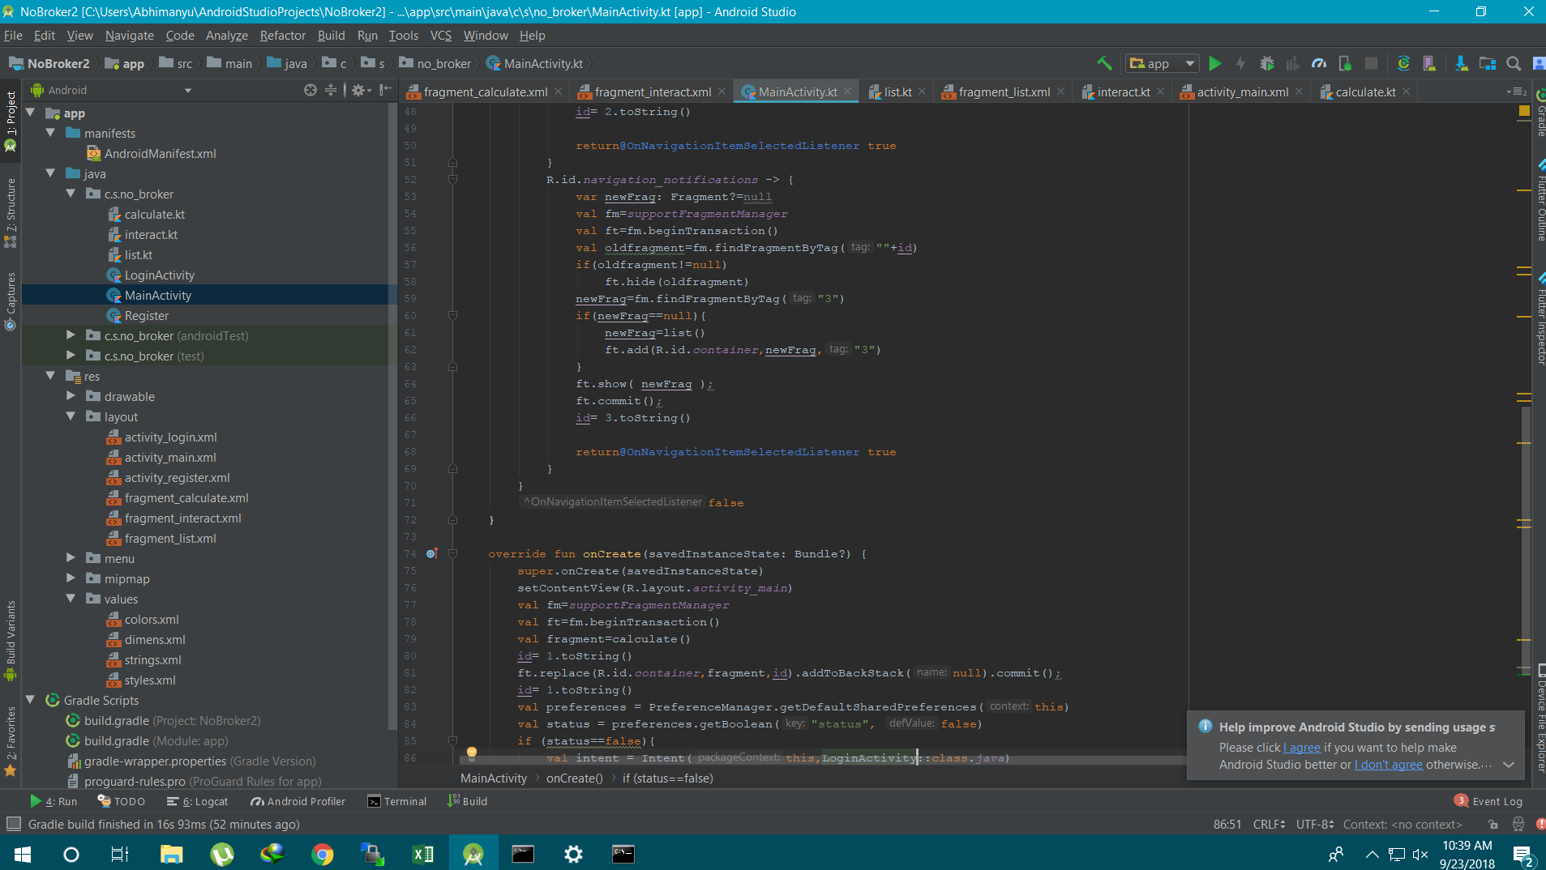Open the Refactor menu
Image resolution: width=1546 pixels, height=870 pixels.
[x=282, y=36]
